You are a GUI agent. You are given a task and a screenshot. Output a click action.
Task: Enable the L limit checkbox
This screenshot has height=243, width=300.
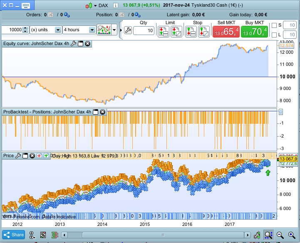(x=274, y=35)
